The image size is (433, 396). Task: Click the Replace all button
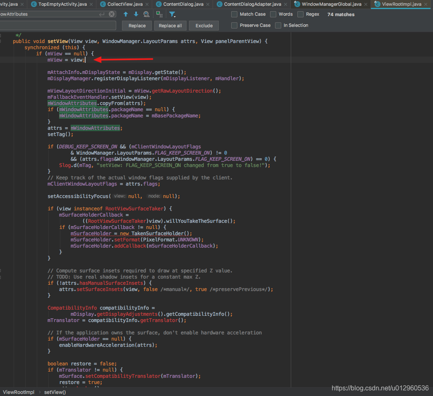click(170, 26)
